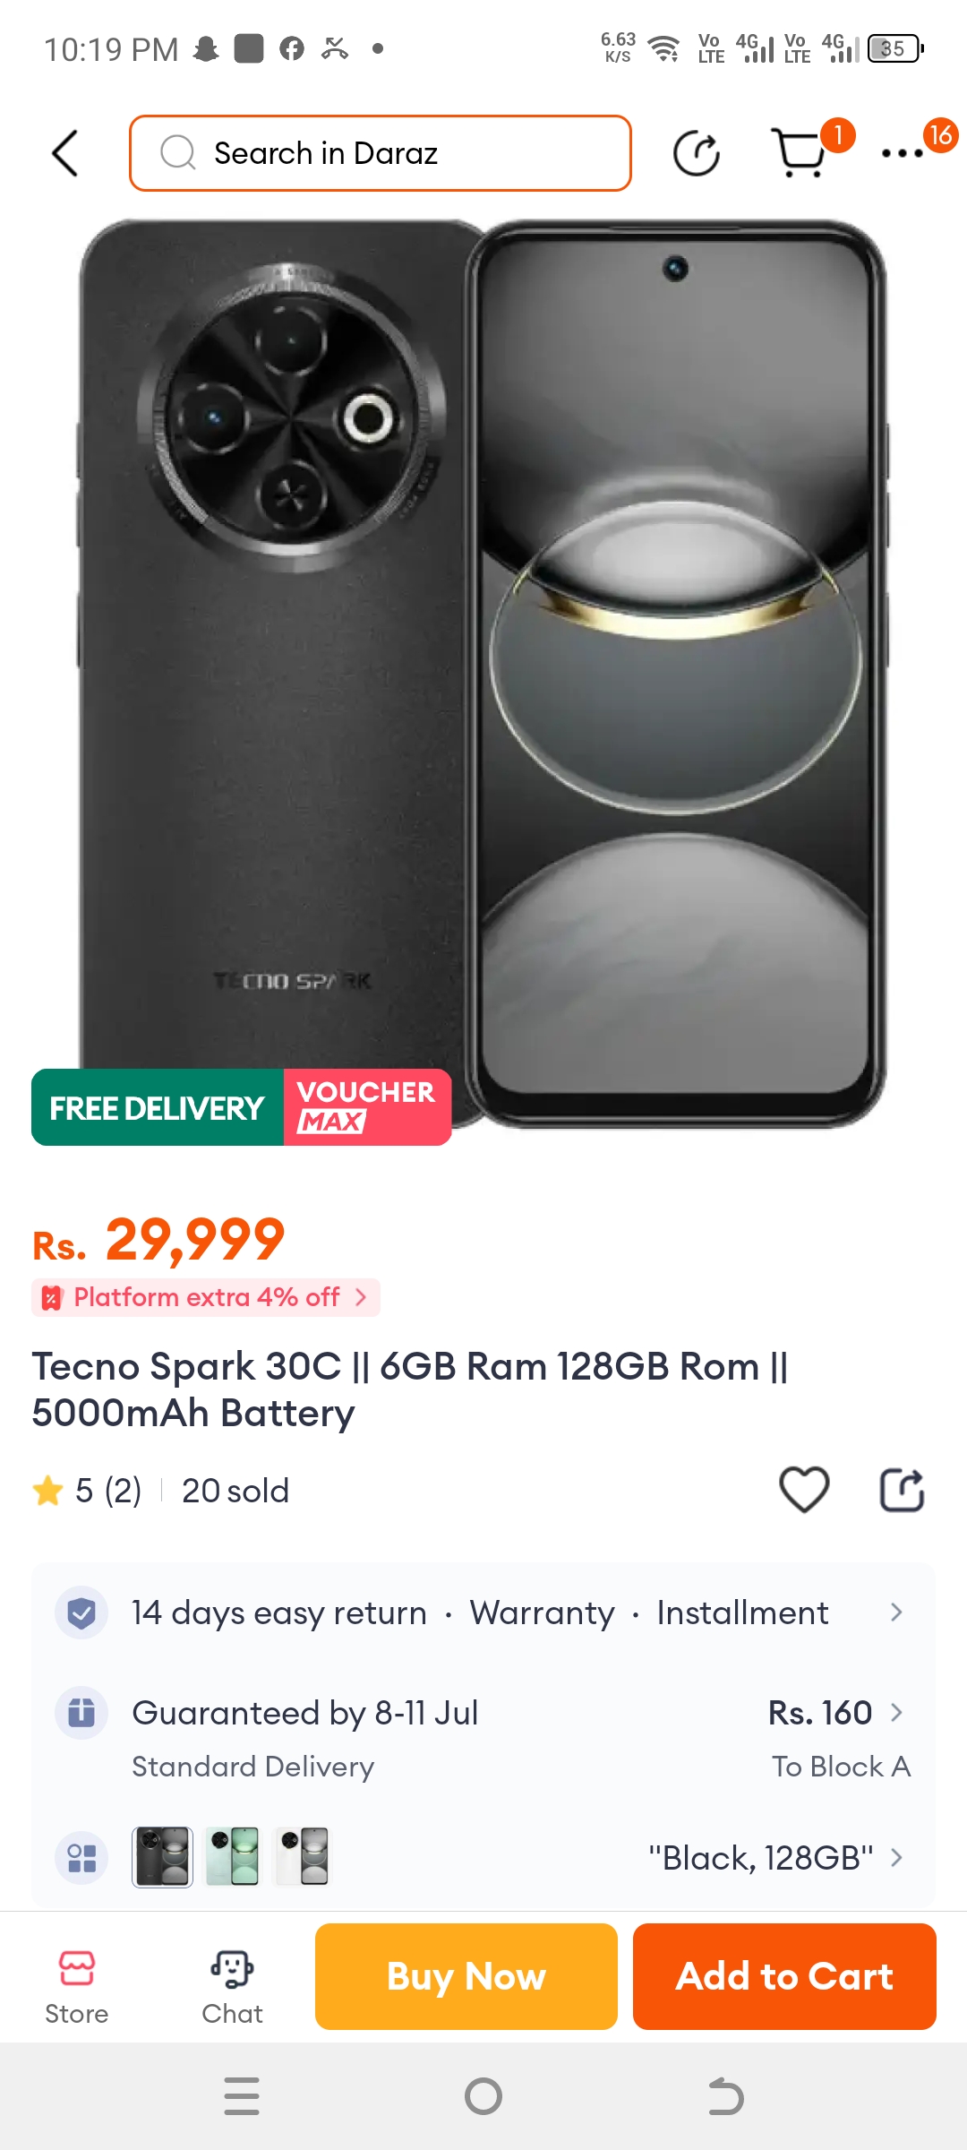Tap the circular share-arrow icon beside search
Image resolution: width=967 pixels, height=2150 pixels.
pyautogui.click(x=697, y=153)
